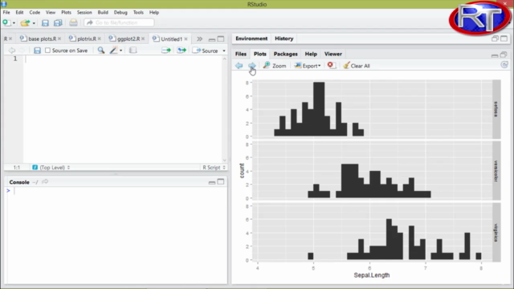Screen dimensions: 514x289
Task: Open the File menu
Action: click(x=6, y=12)
